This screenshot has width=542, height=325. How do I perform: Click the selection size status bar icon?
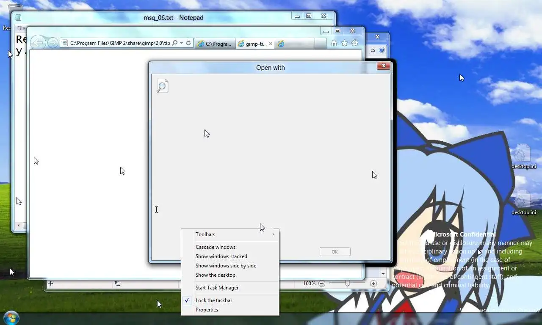pos(117,284)
